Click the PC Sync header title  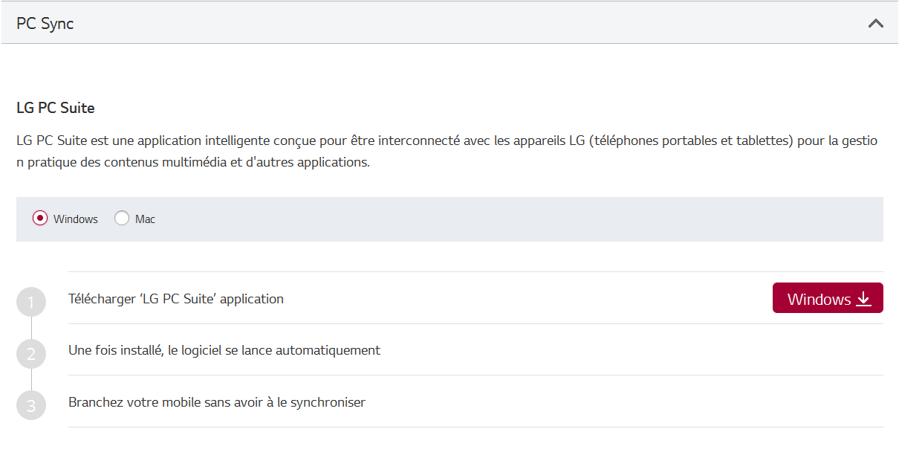click(46, 23)
